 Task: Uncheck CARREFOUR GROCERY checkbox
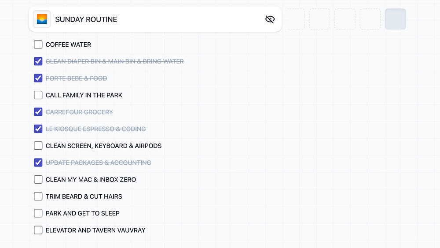[x=38, y=112]
